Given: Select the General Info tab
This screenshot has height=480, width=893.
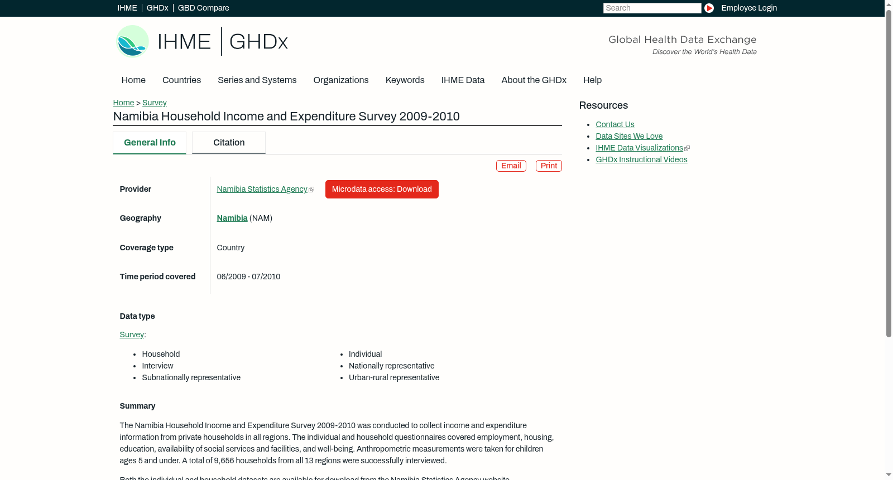Looking at the screenshot, I should click(x=150, y=143).
